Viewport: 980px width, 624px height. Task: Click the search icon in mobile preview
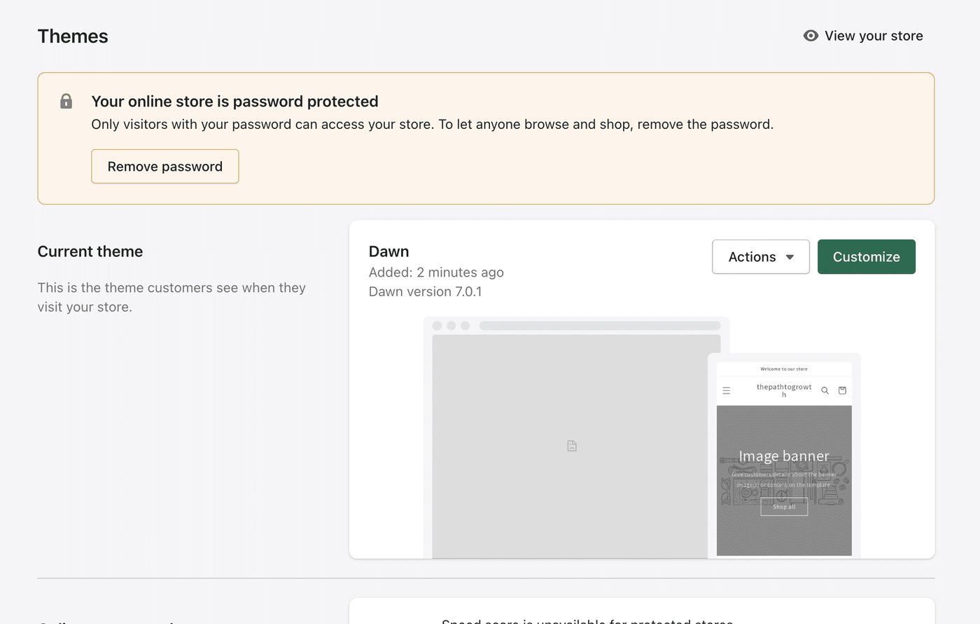tap(825, 391)
